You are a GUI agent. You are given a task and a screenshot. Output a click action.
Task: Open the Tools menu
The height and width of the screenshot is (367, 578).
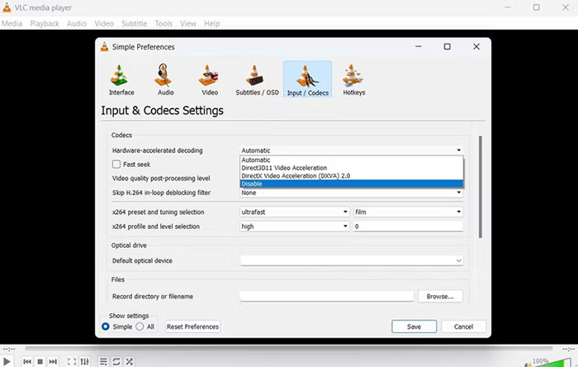tap(163, 23)
